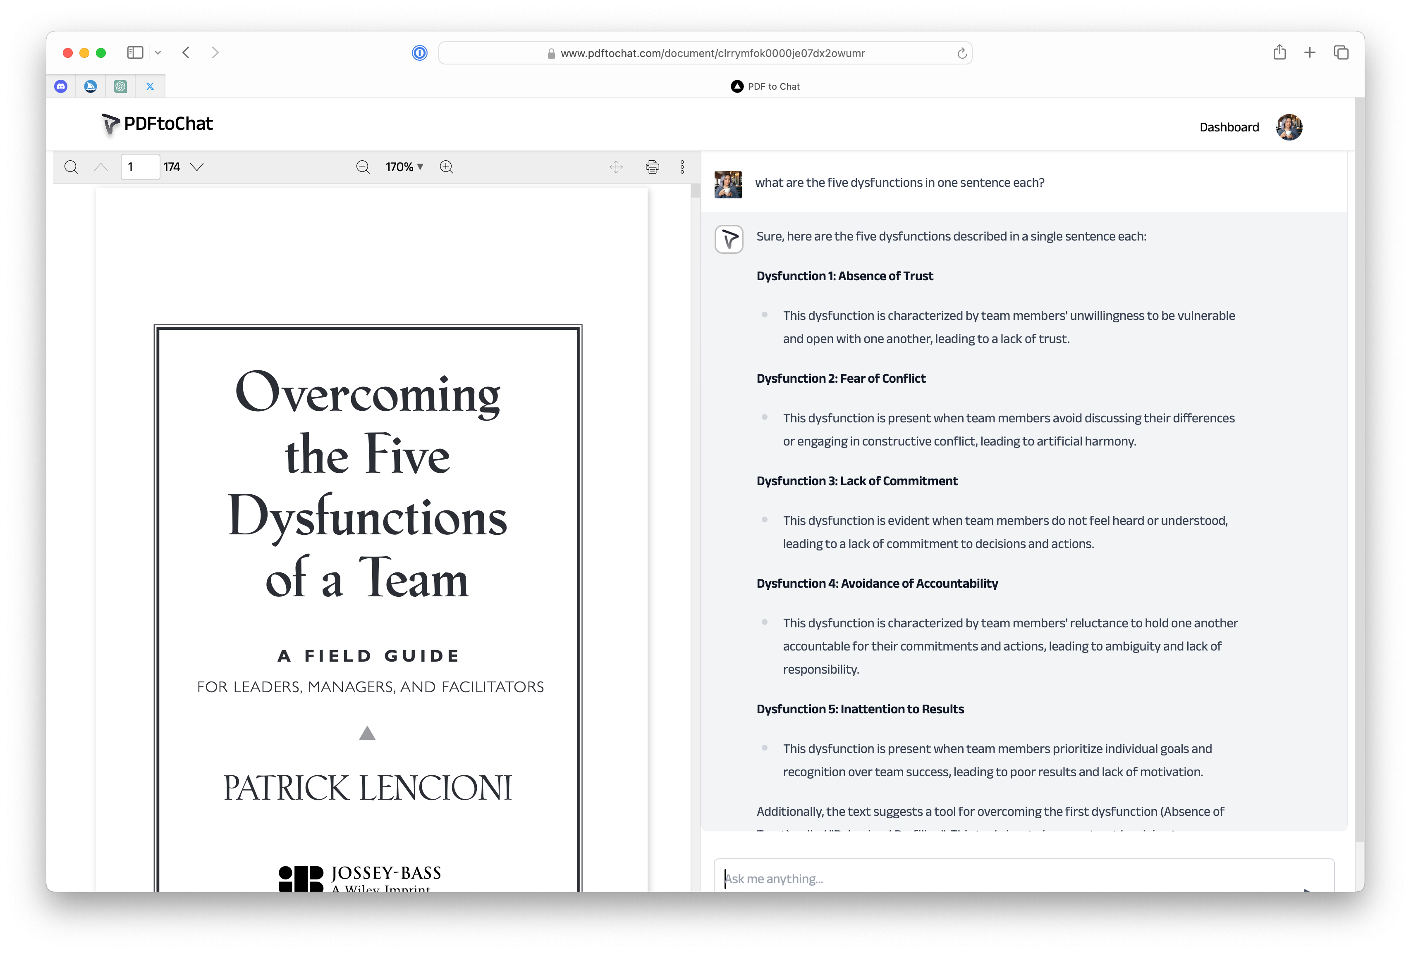The image size is (1411, 953).
Task: Zoom out the PDF viewer
Action: (362, 167)
